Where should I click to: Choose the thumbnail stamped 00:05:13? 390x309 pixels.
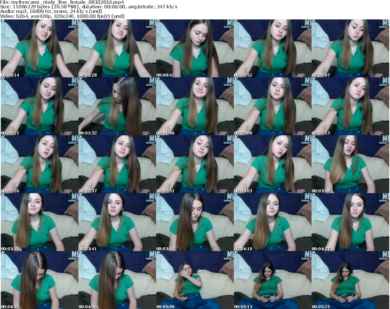[x=273, y=280]
